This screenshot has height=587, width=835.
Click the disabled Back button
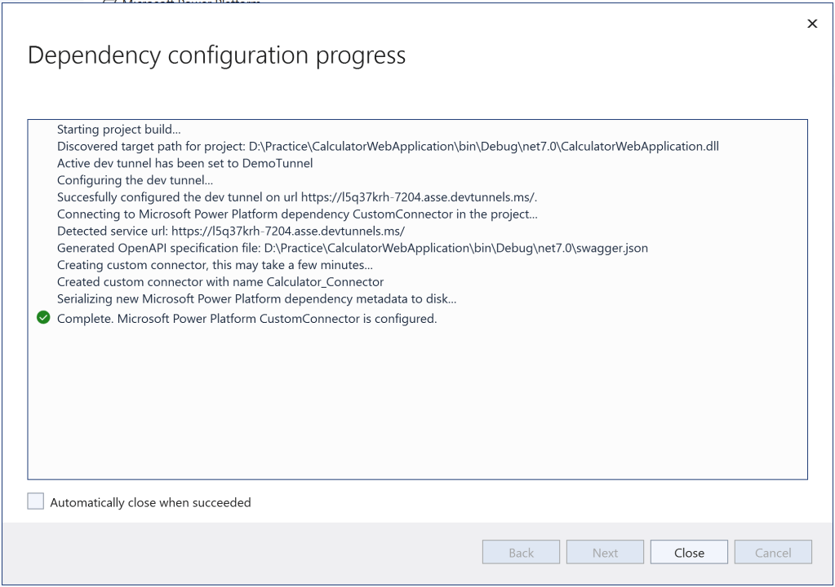(521, 553)
